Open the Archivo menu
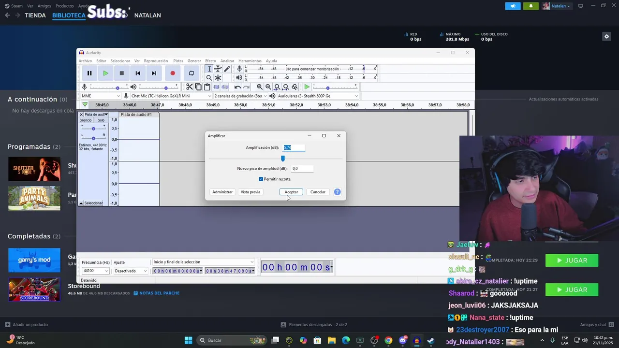Screen dimensions: 619x348 (85, 61)
